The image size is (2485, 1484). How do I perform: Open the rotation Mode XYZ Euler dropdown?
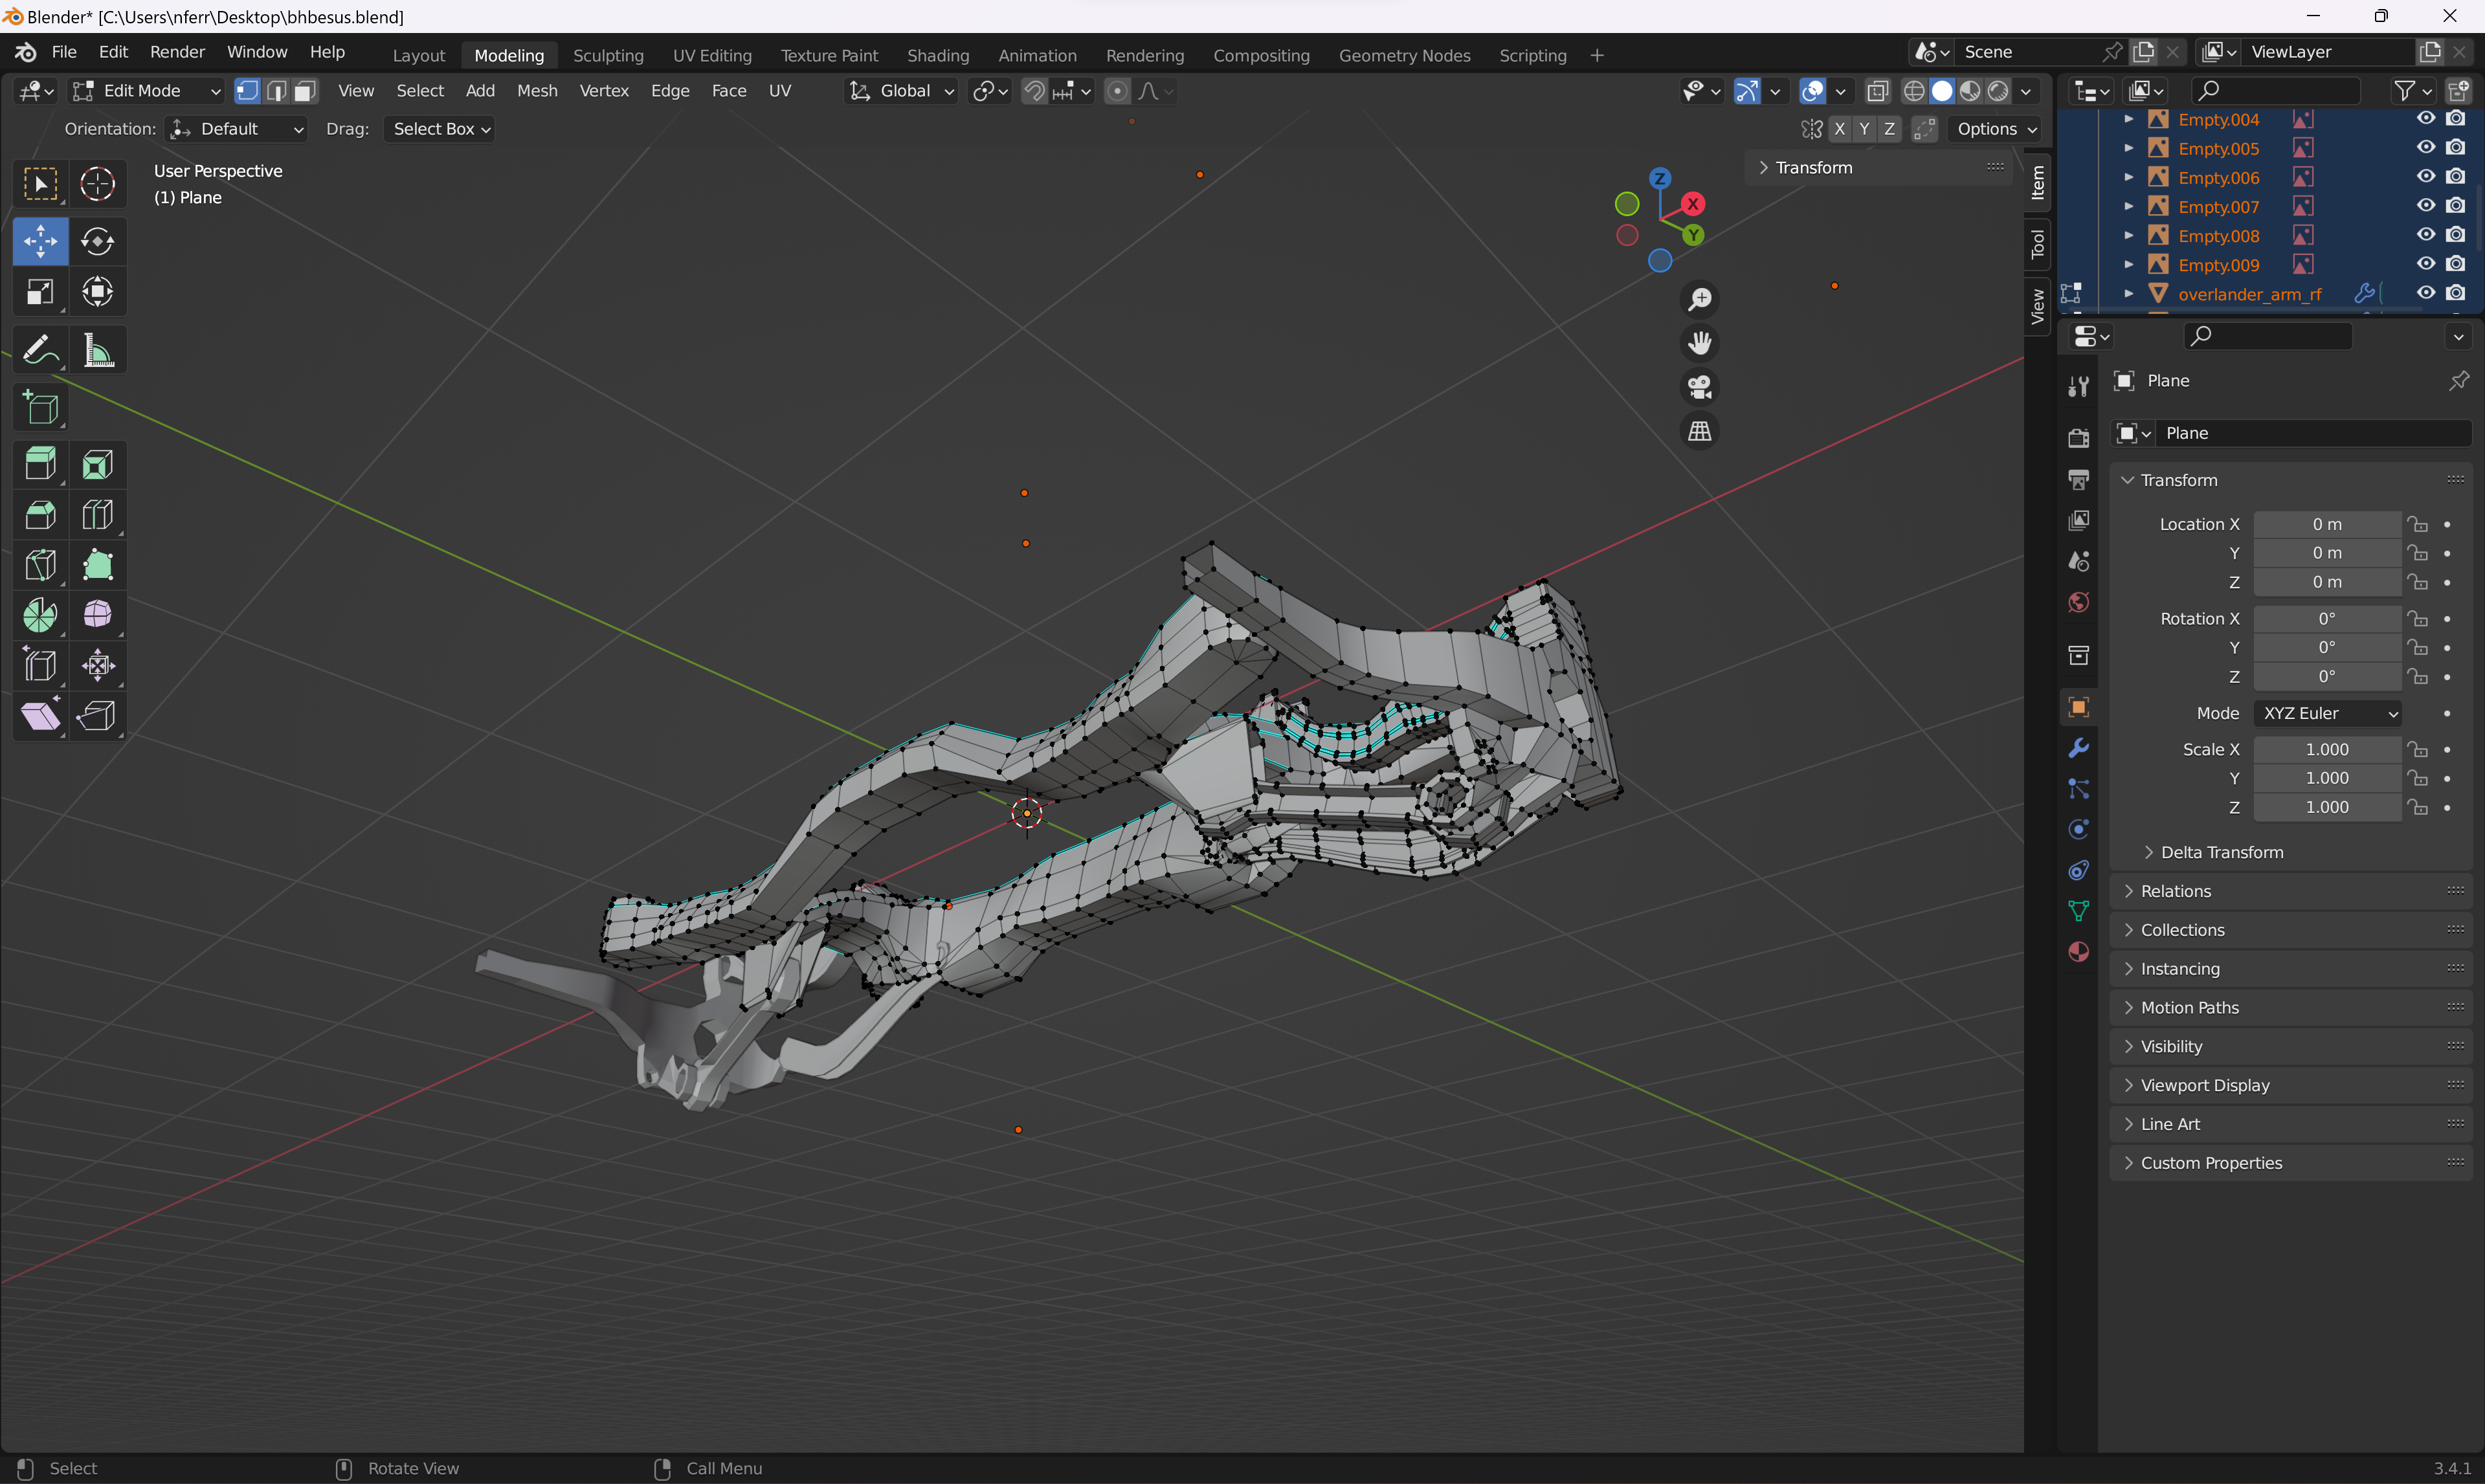pyautogui.click(x=2329, y=713)
